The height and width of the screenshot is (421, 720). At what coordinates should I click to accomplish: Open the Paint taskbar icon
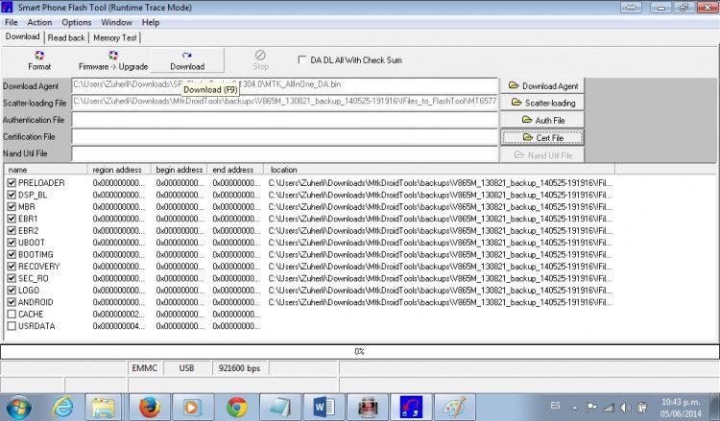(x=454, y=407)
